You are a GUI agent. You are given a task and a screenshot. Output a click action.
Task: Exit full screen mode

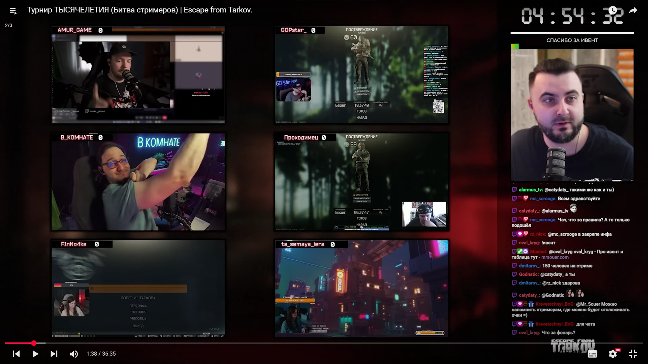(x=633, y=354)
